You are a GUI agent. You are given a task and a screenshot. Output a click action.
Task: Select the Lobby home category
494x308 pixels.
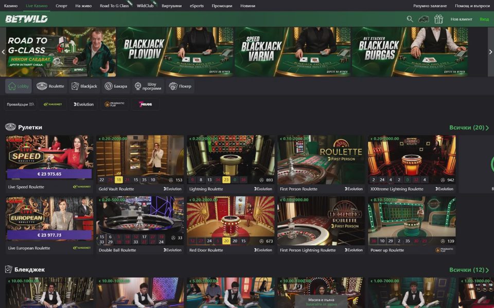point(19,86)
